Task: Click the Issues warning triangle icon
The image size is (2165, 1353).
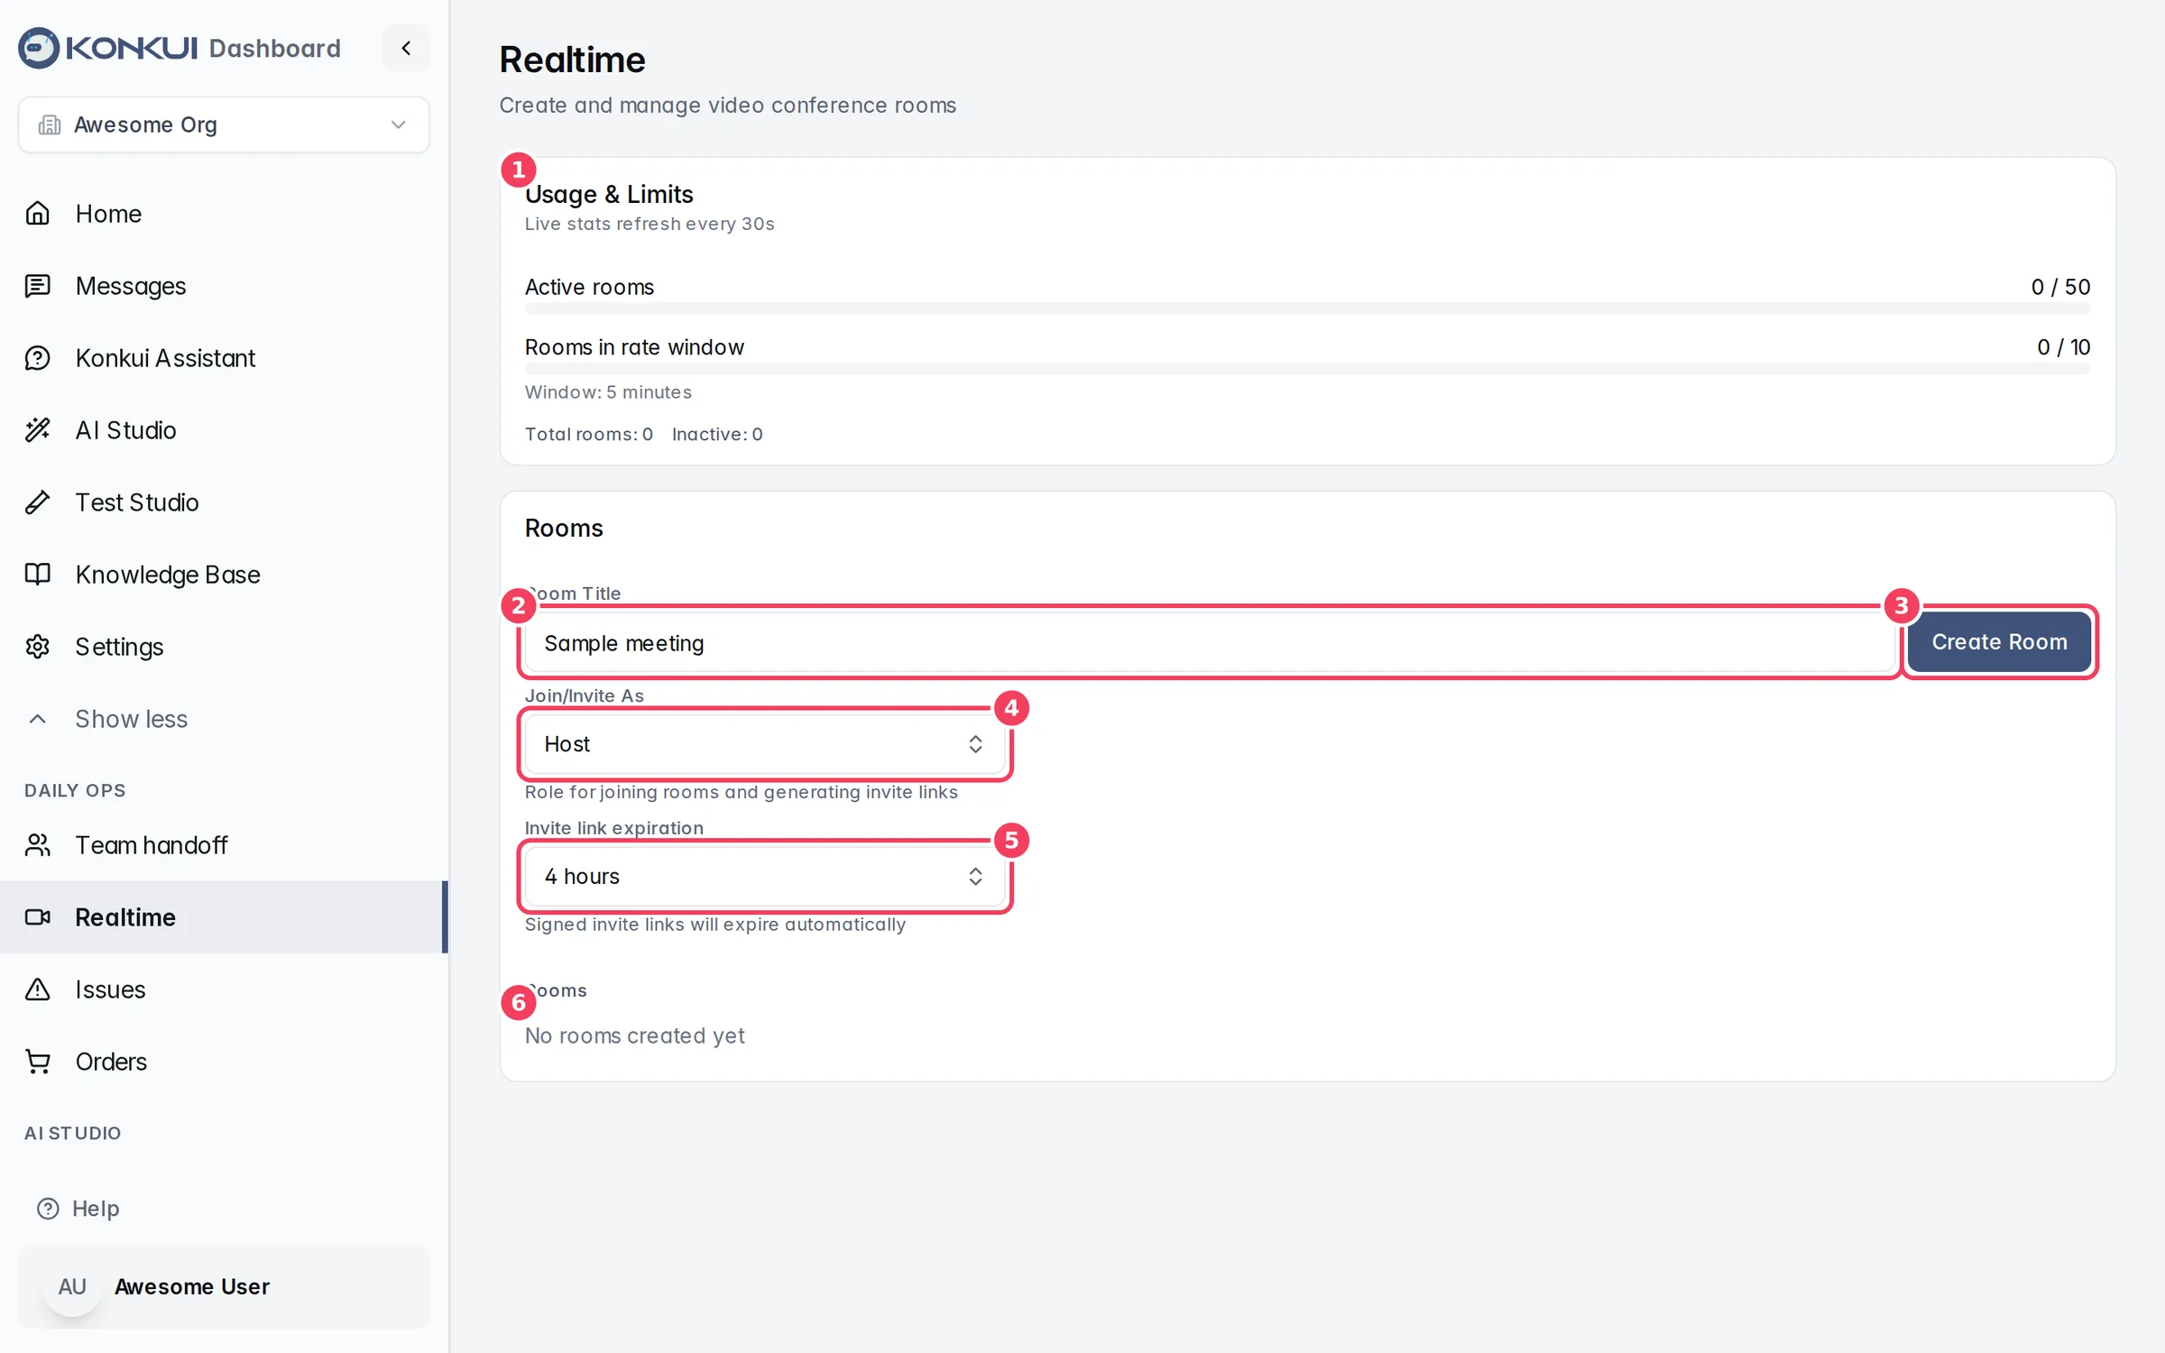Action: click(x=38, y=989)
